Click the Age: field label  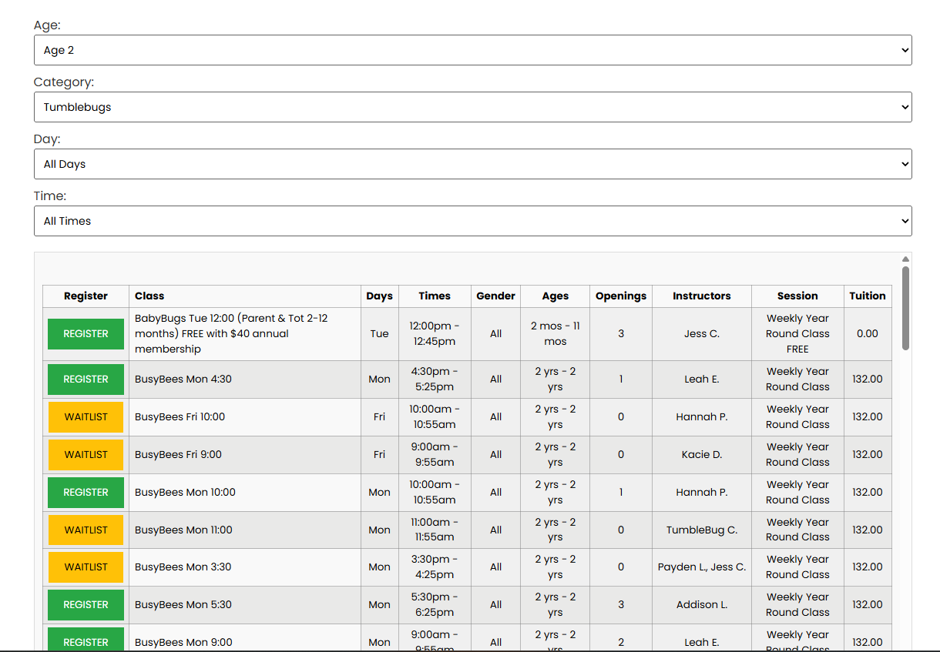click(x=47, y=25)
